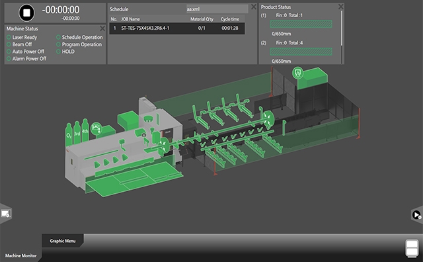Select the 4th gas cylinder icon
Screen dimensions: 423x262
(x=85, y=130)
